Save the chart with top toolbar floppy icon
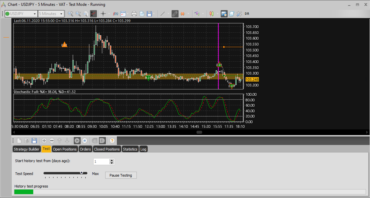Image resolution: width=370 pixels, height=198 pixels. tap(150, 14)
